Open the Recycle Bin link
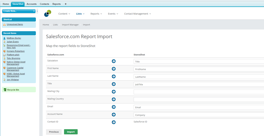This screenshot has width=264, height=136. click(13, 90)
